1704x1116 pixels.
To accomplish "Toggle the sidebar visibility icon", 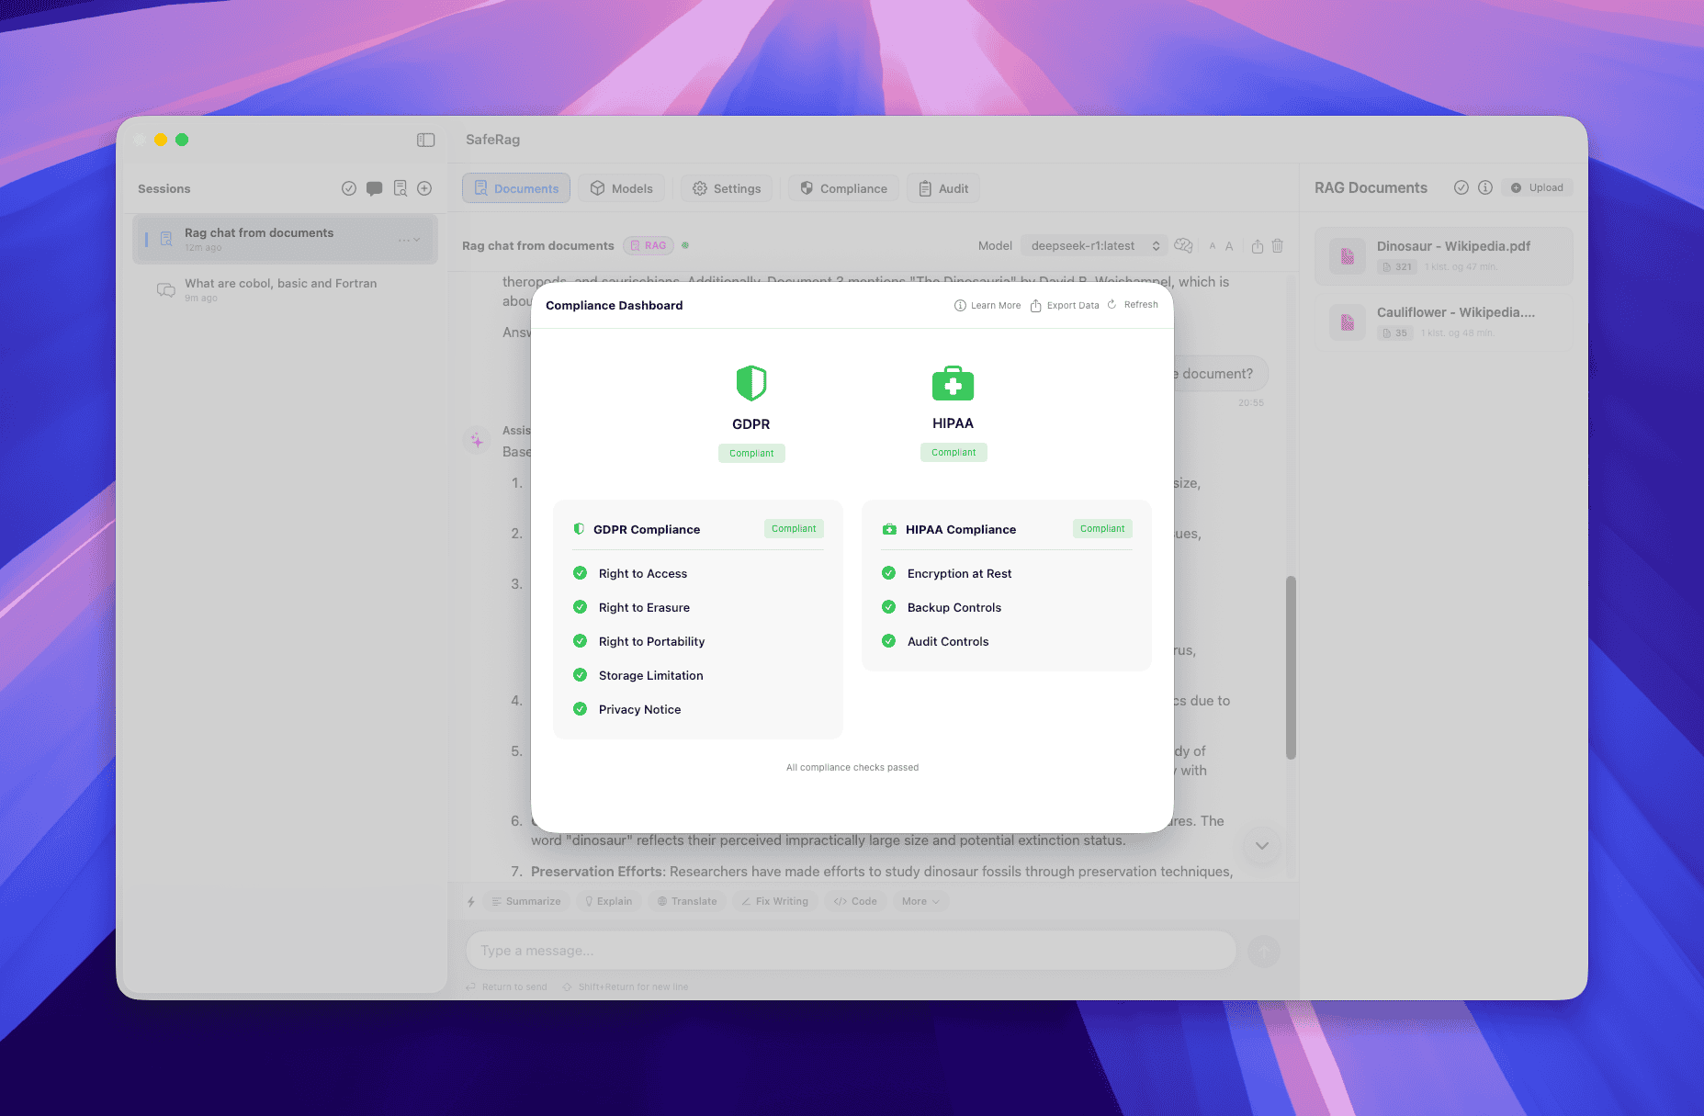I will [x=425, y=140].
